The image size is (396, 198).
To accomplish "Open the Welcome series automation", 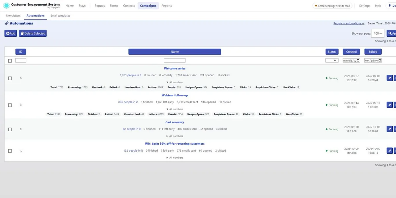I will (175, 68).
